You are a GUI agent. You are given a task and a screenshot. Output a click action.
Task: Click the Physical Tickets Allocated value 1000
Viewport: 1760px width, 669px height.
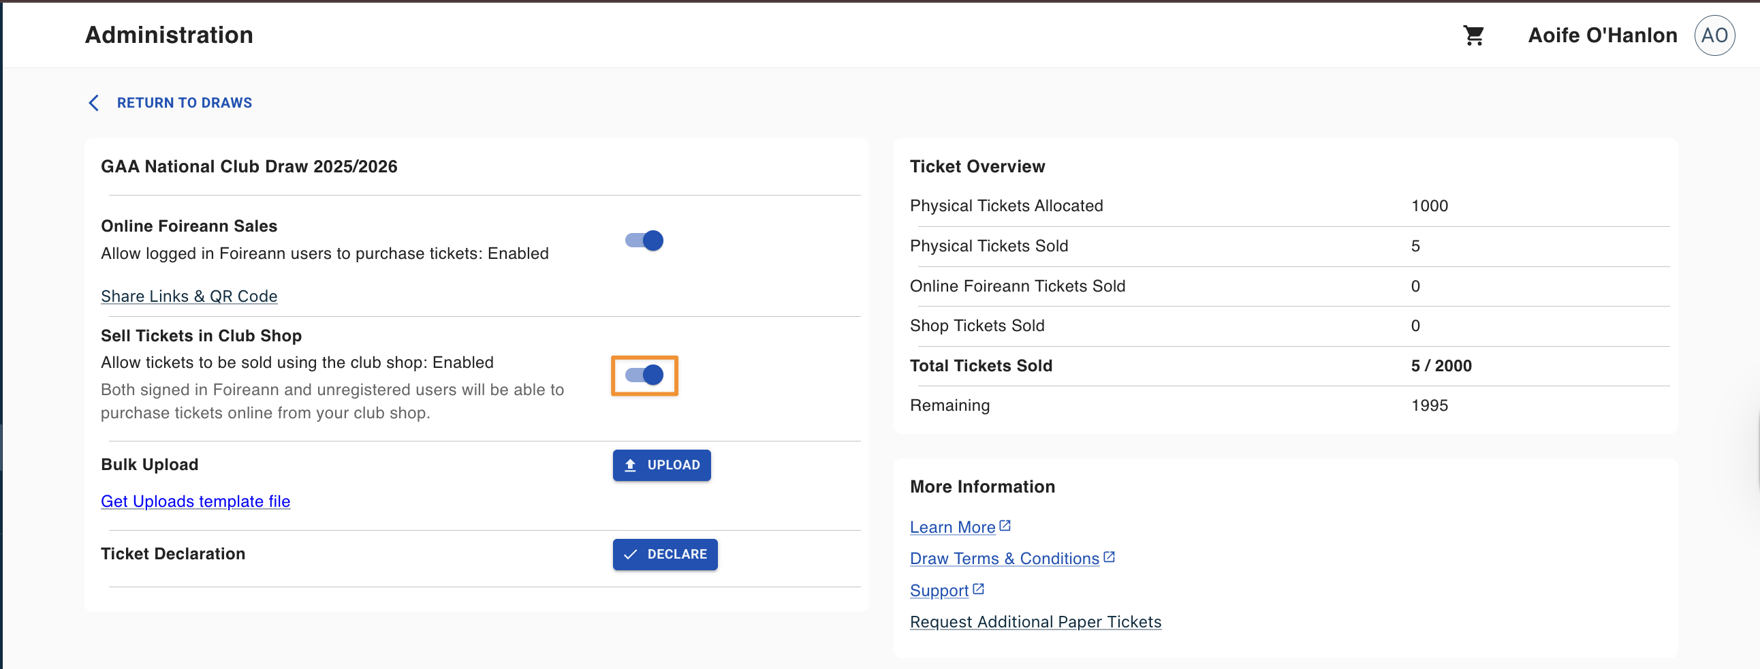[1429, 206]
